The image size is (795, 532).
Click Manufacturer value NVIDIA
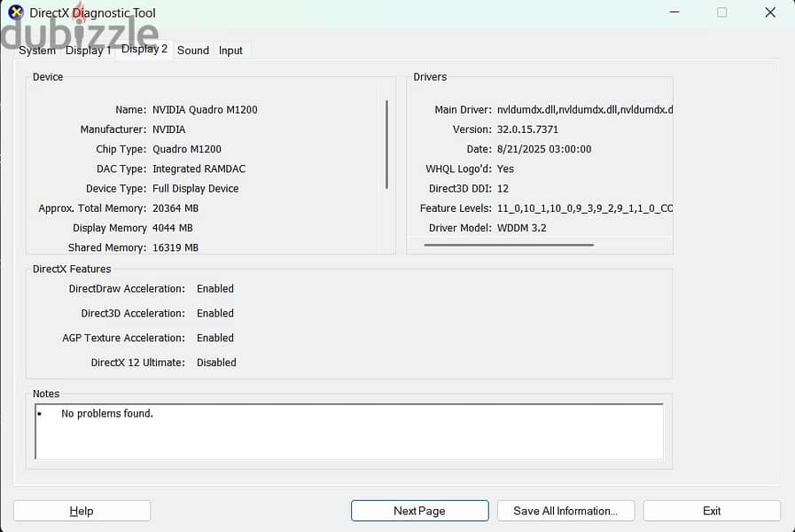pyautogui.click(x=168, y=129)
